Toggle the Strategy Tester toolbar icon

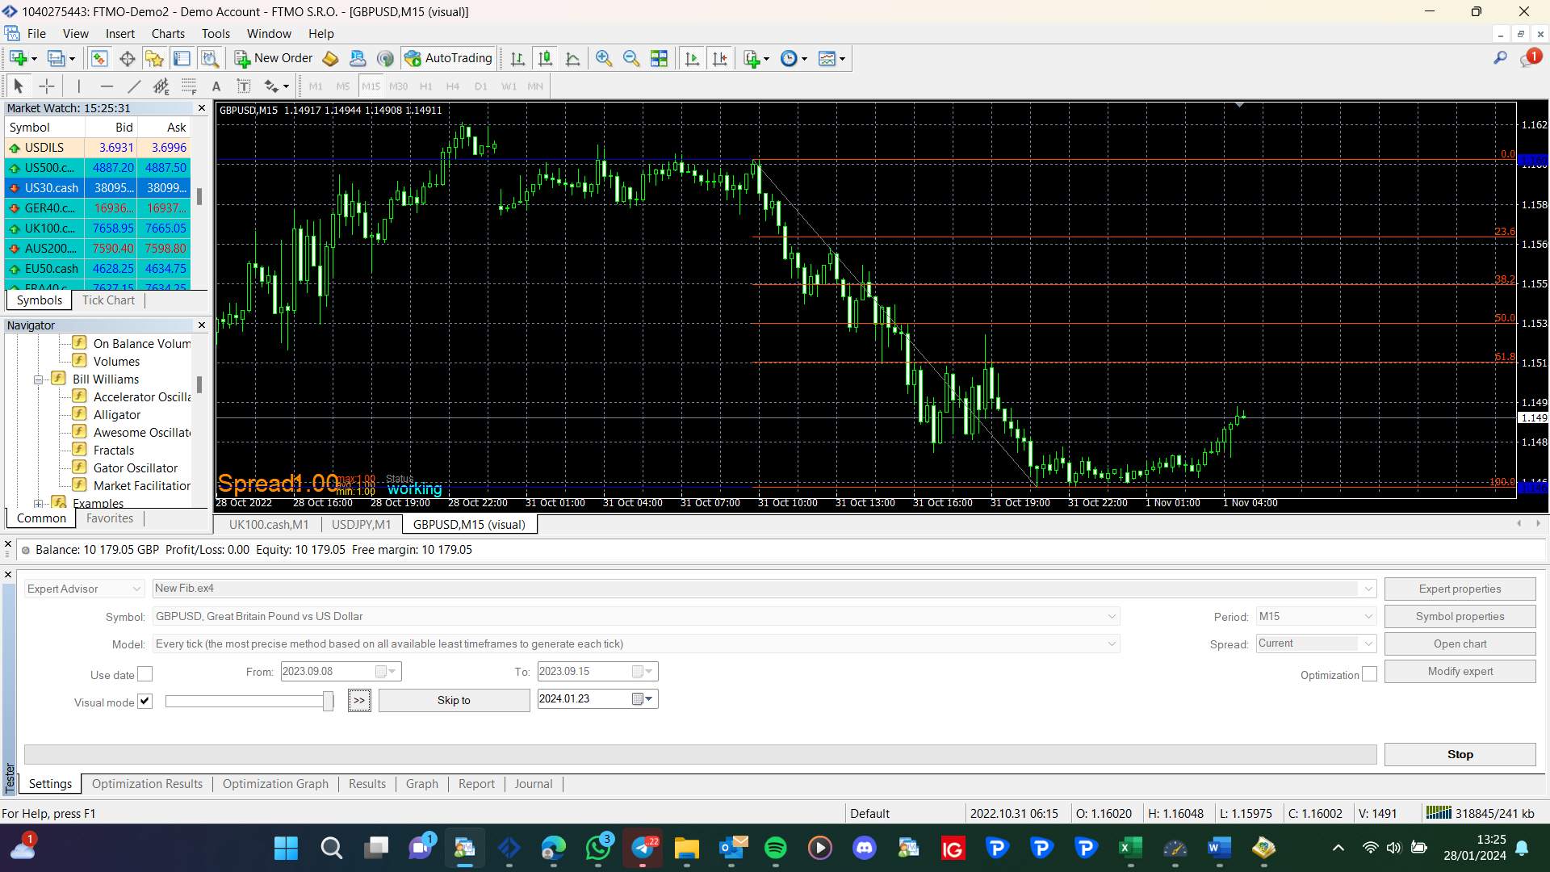[210, 58]
